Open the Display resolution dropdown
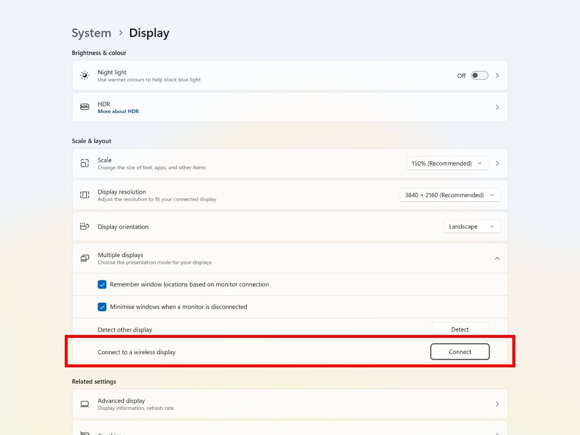Viewport: 580px width, 435px height. [x=449, y=195]
